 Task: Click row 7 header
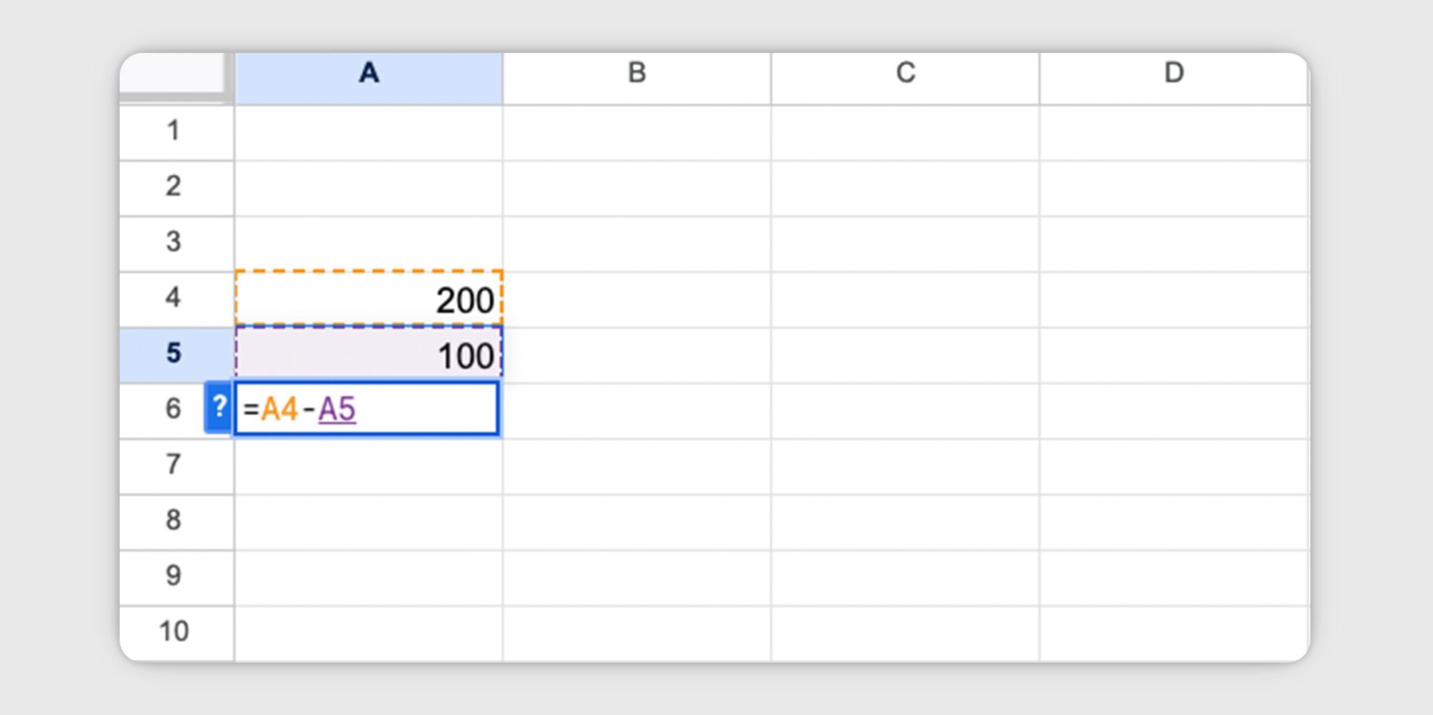tap(176, 466)
